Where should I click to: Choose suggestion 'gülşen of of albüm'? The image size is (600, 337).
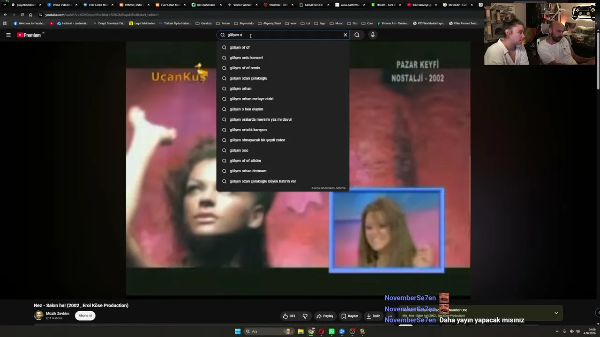(283, 161)
